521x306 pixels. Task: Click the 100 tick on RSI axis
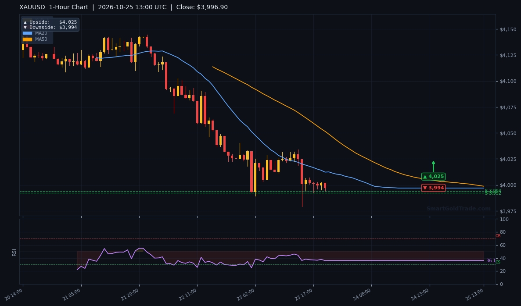504,219
